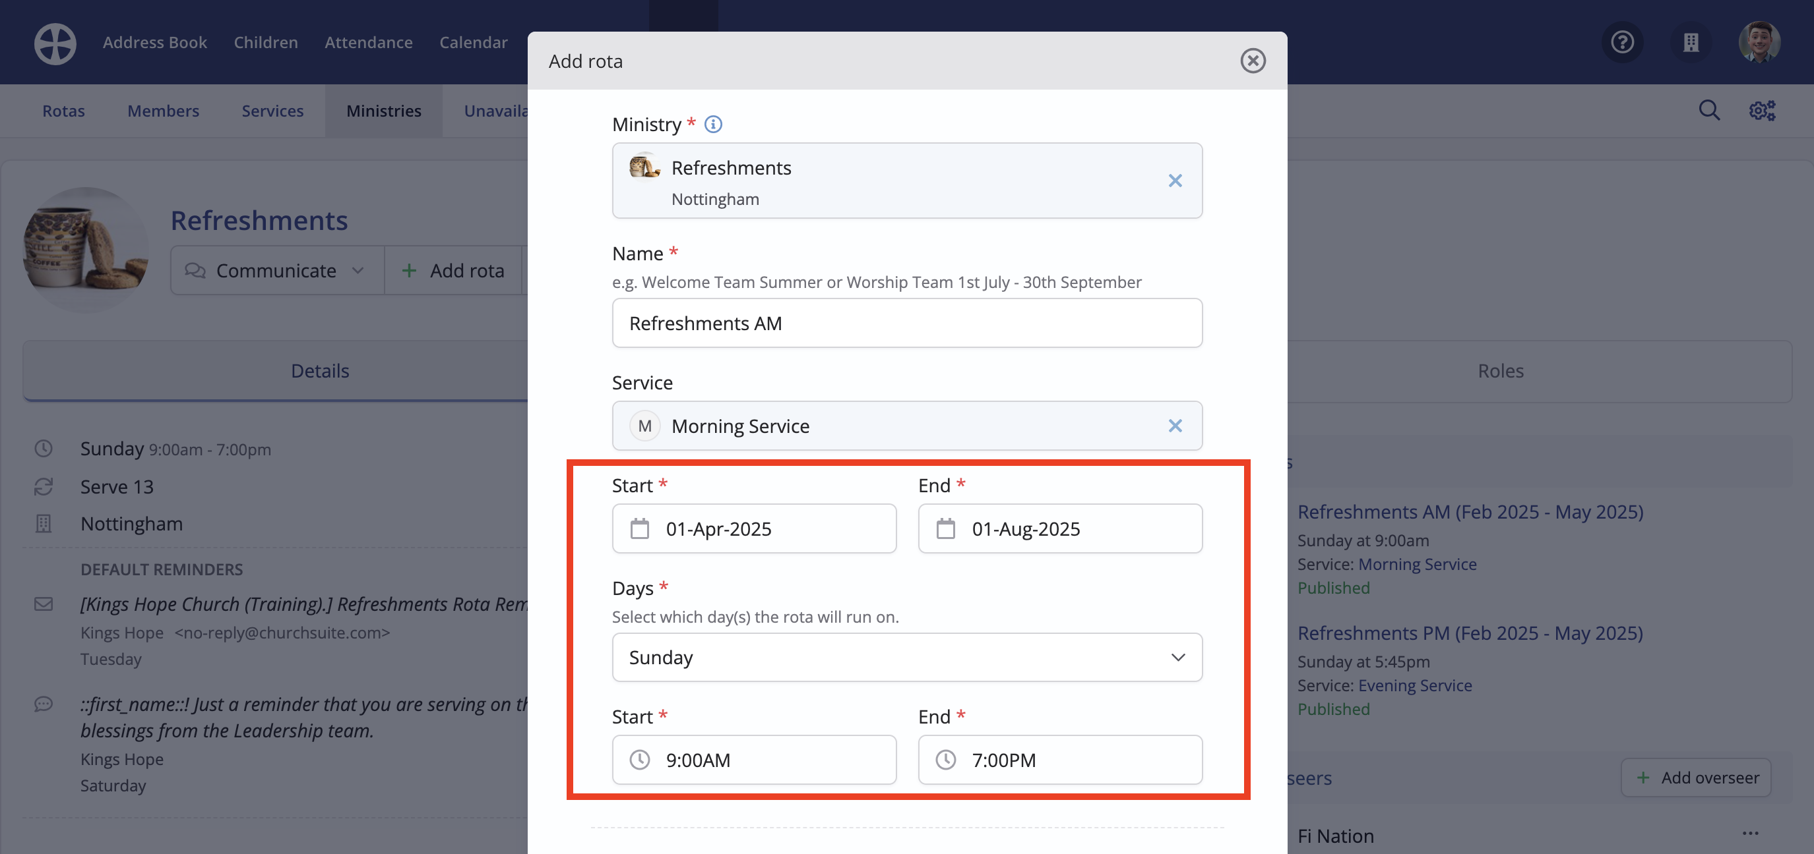This screenshot has height=854, width=1814.
Task: Change the 9:00AM start time
Action: pyautogui.click(x=754, y=760)
